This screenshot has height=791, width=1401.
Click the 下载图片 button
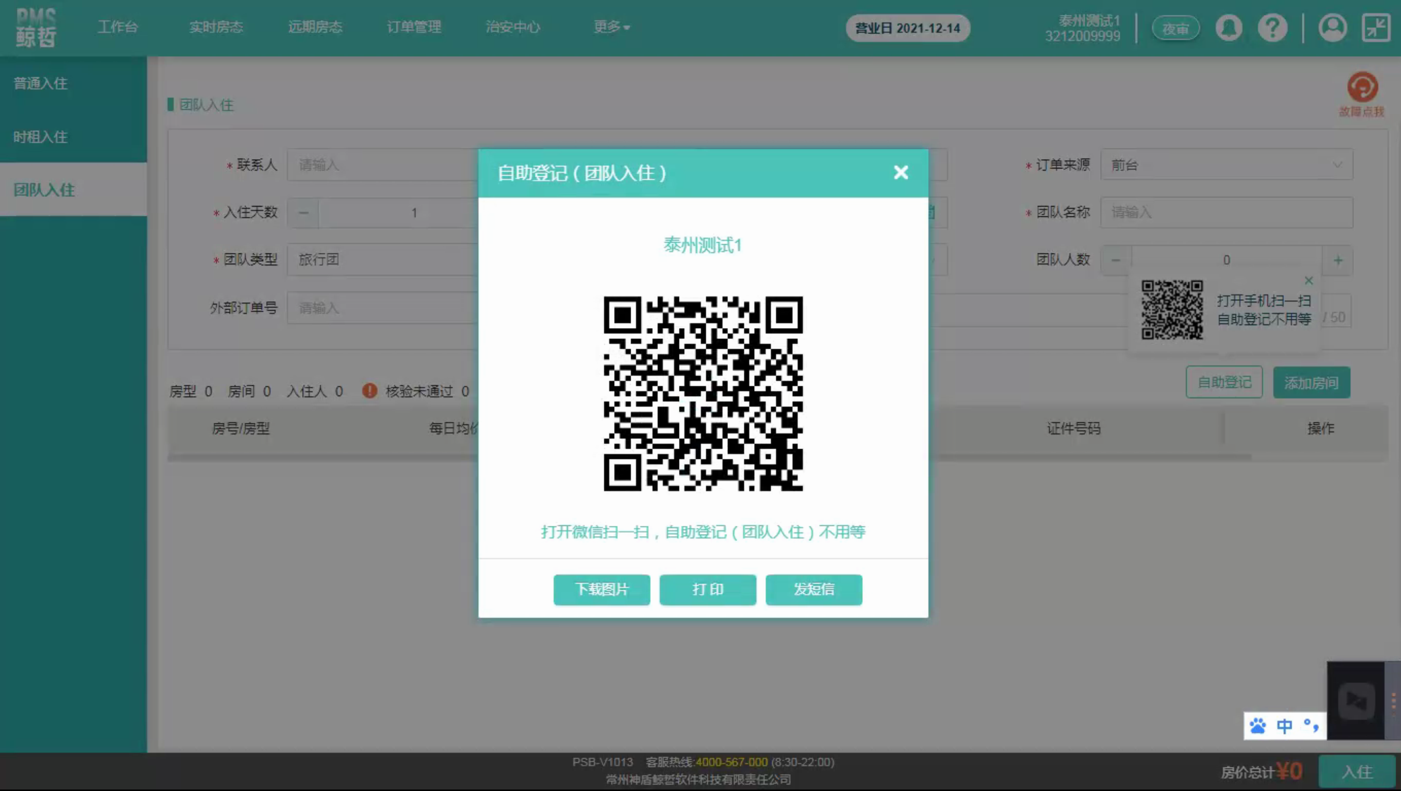601,589
